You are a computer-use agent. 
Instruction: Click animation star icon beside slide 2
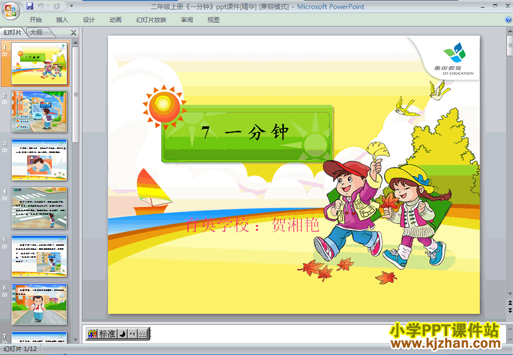tap(5, 102)
